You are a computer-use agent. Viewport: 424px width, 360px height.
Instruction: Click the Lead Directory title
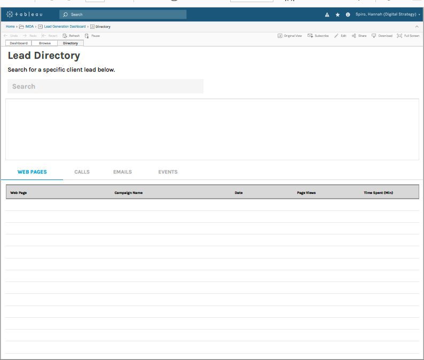44,56
